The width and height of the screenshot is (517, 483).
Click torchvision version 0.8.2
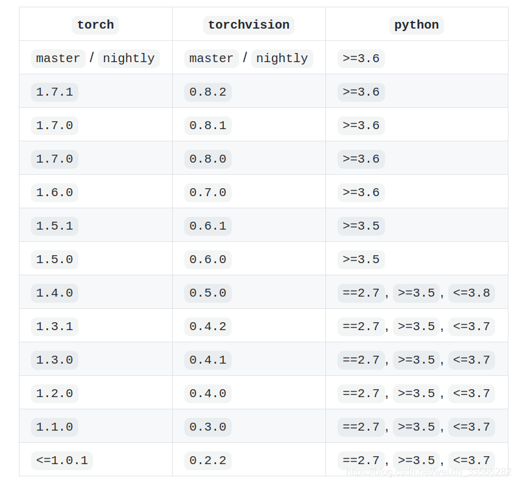(208, 92)
